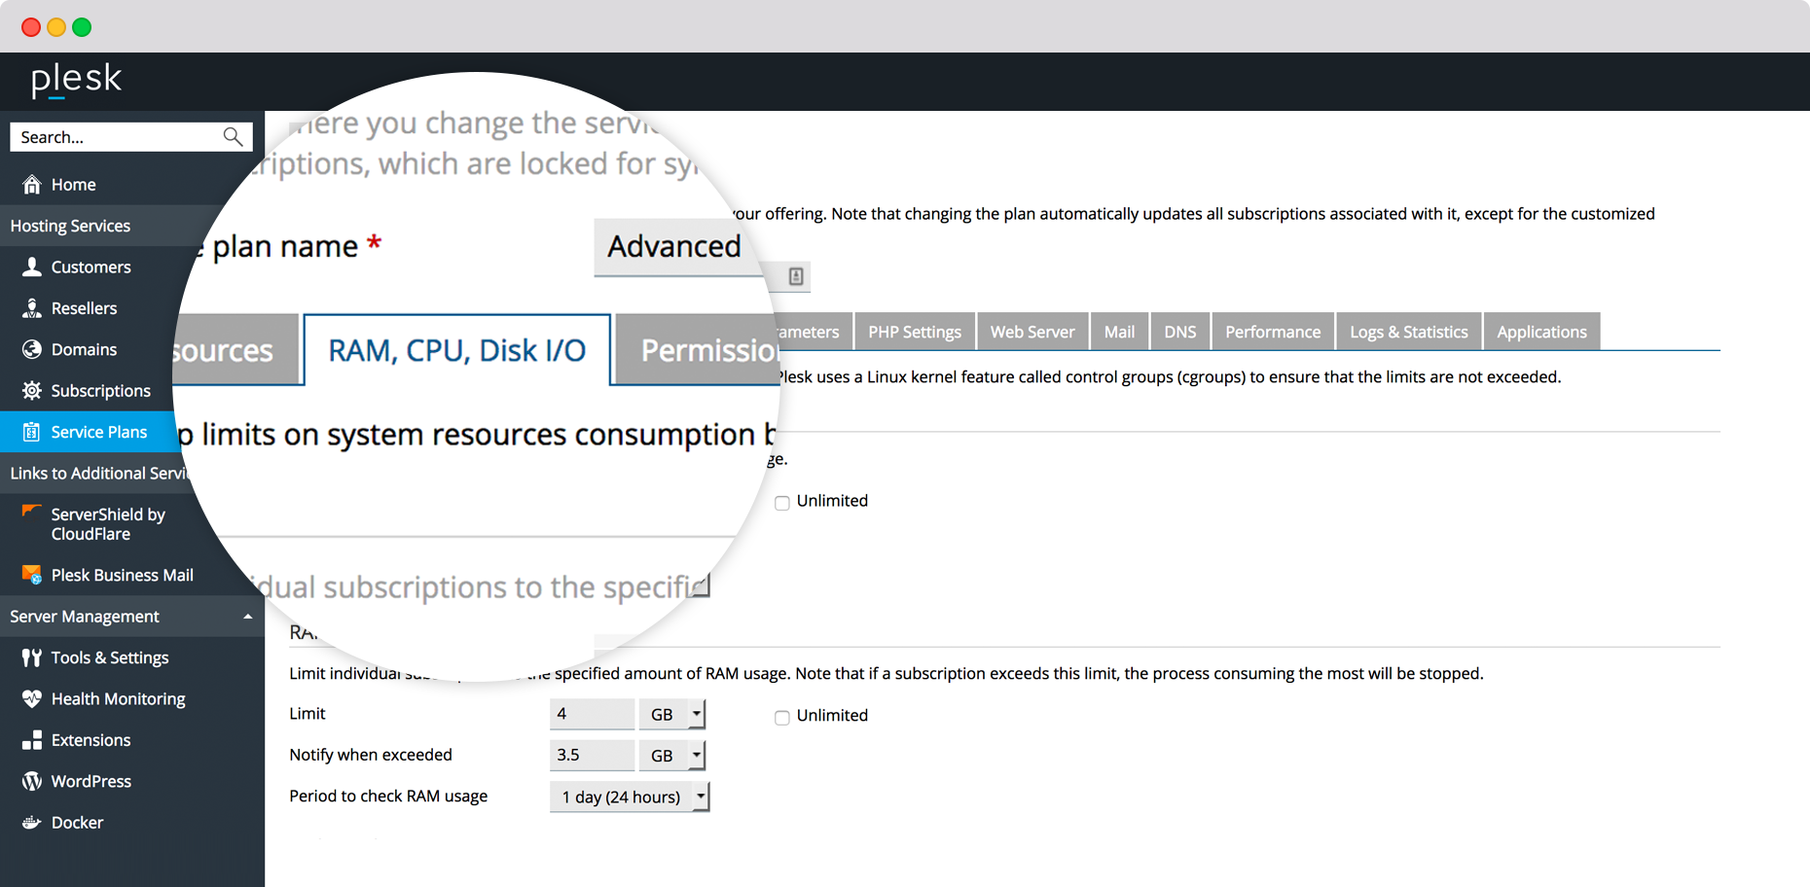Click the RAM Limit value field

[x=591, y=714]
